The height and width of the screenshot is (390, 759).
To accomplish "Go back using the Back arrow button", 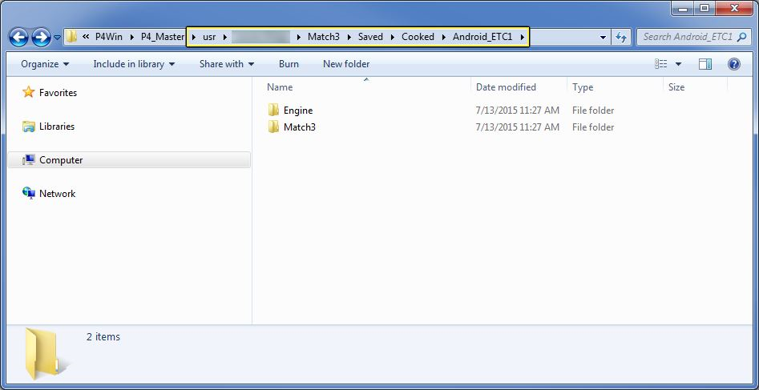I will 18,37.
